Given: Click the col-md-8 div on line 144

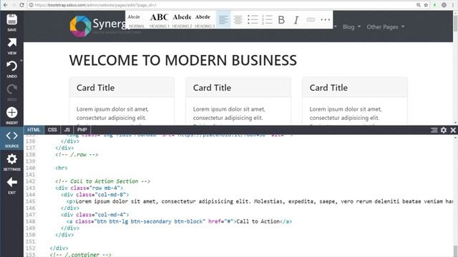Looking at the screenshot, I should tap(95, 195).
